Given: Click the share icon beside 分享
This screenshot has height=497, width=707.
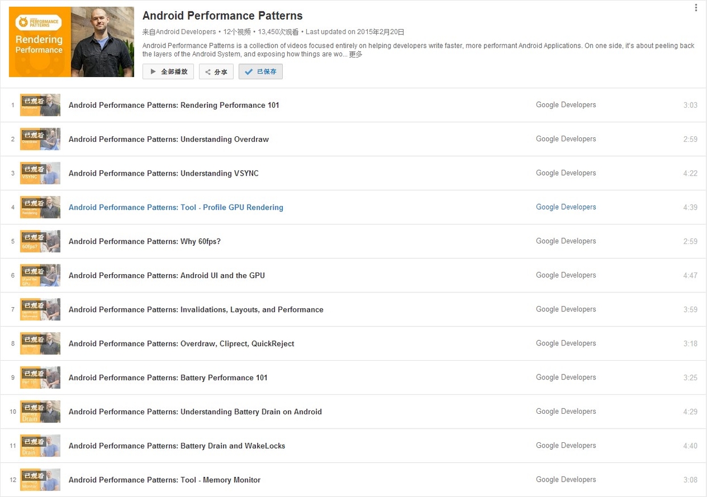Looking at the screenshot, I should coord(207,71).
